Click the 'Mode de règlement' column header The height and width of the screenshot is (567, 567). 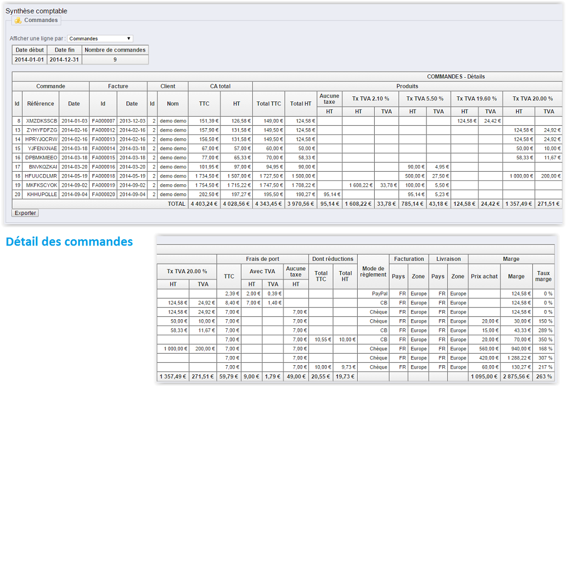[x=373, y=272]
